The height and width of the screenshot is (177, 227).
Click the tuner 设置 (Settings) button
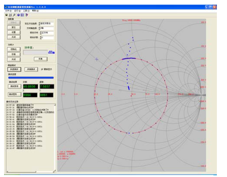click(14, 32)
